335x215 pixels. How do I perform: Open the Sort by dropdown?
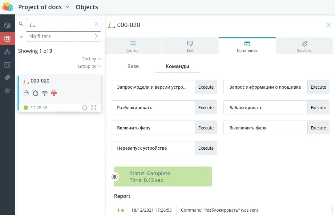91,59
